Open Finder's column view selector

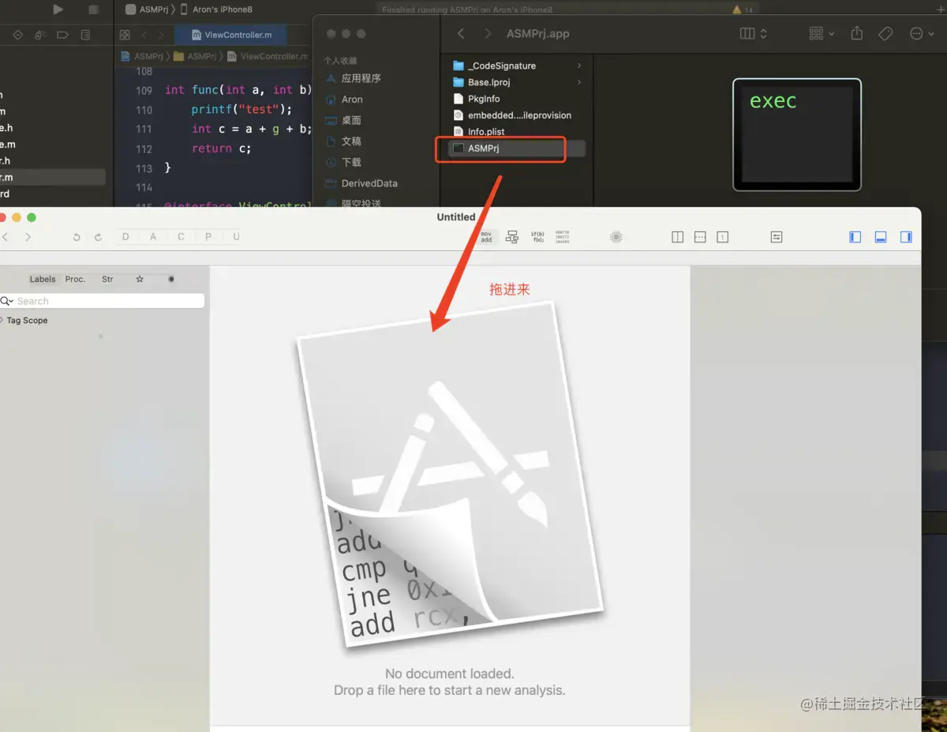click(754, 34)
